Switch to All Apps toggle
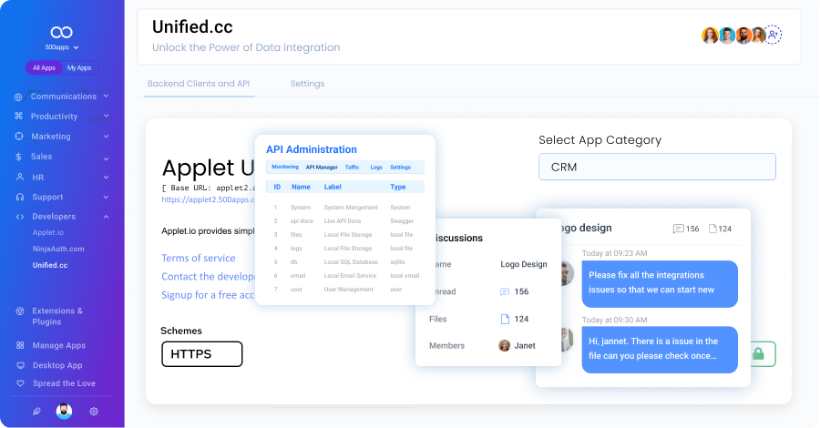The width and height of the screenshot is (820, 428). point(44,67)
